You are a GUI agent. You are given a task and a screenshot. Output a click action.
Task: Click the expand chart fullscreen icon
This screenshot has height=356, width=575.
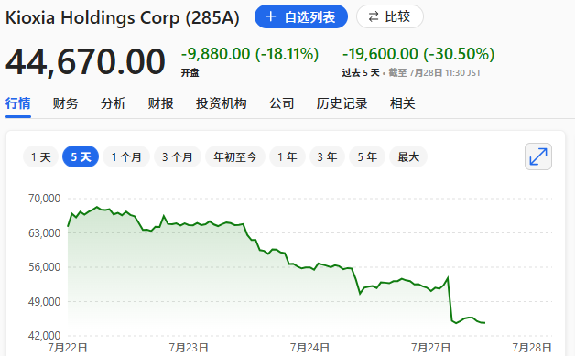(x=538, y=156)
